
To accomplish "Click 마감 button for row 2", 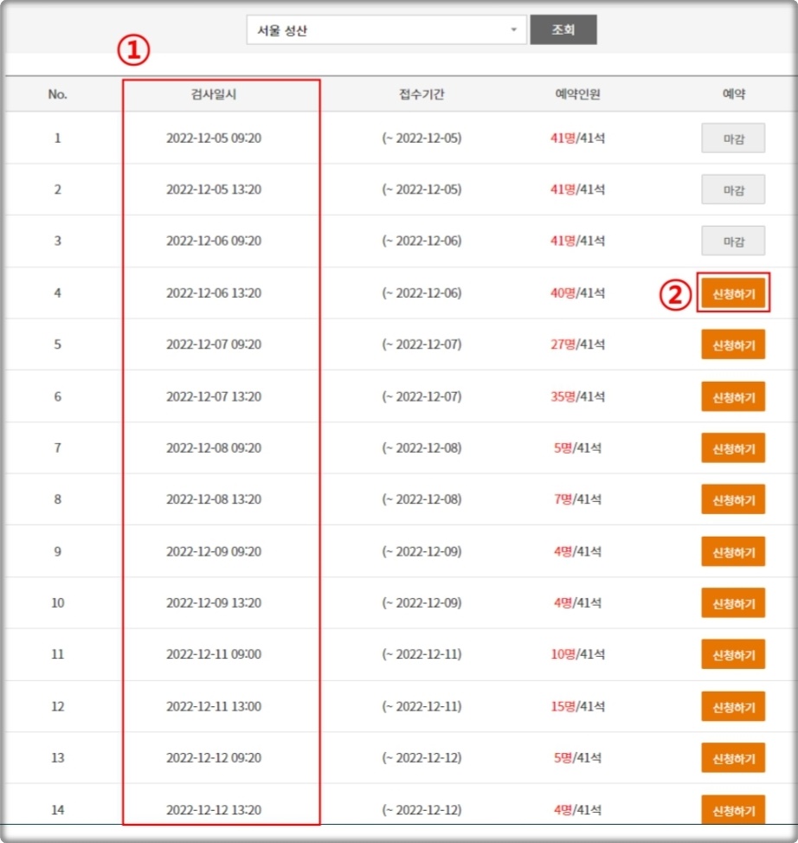I will (x=733, y=190).
